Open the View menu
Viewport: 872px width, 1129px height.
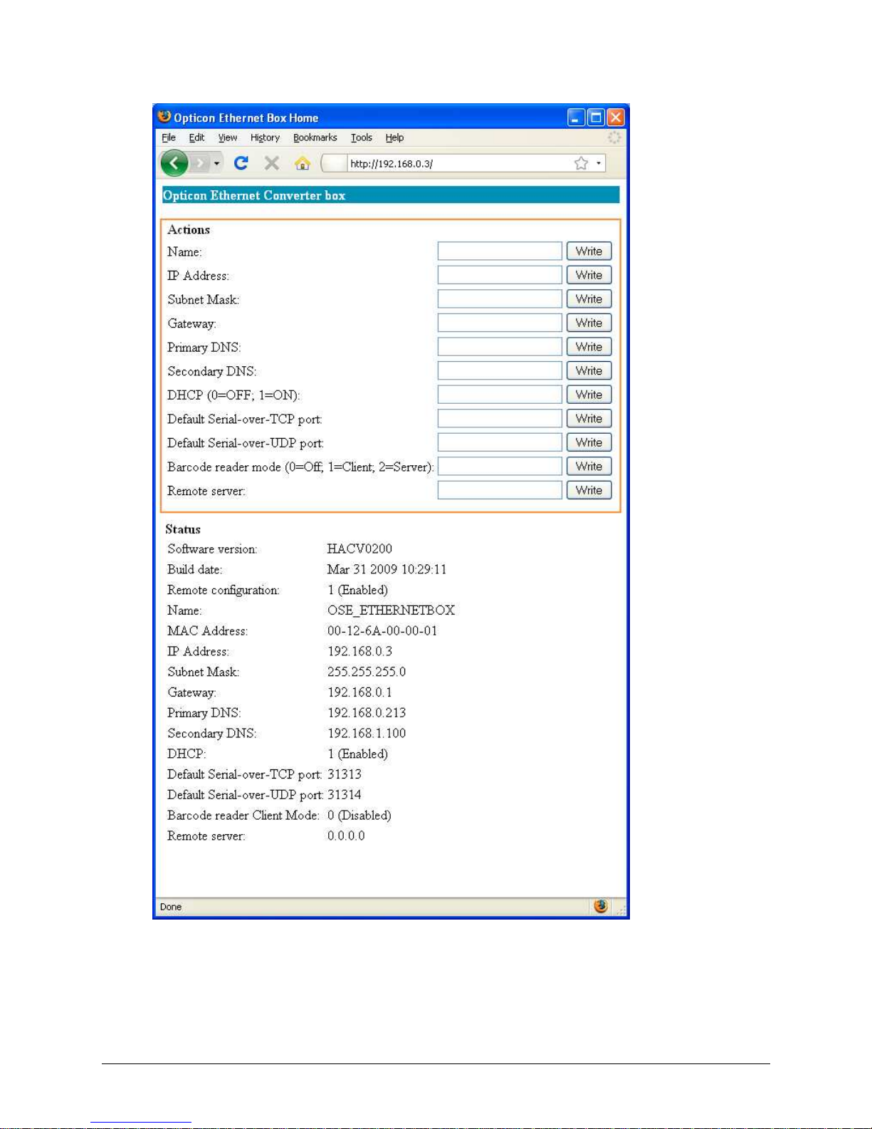click(228, 137)
